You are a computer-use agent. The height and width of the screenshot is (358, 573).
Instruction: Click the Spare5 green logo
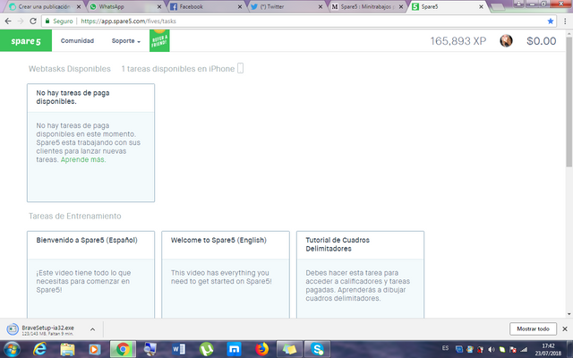pyautogui.click(x=26, y=40)
